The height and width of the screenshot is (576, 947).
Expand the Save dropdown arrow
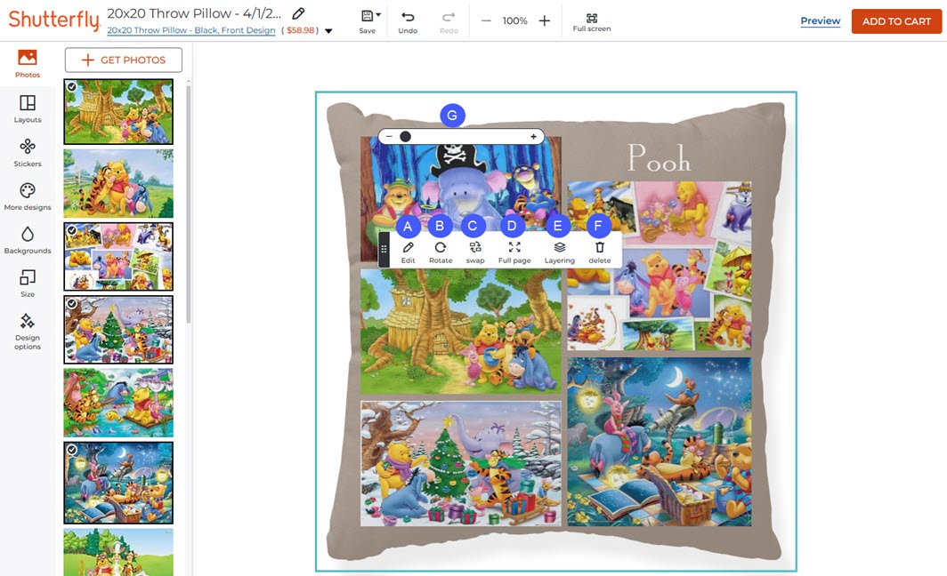(x=378, y=14)
